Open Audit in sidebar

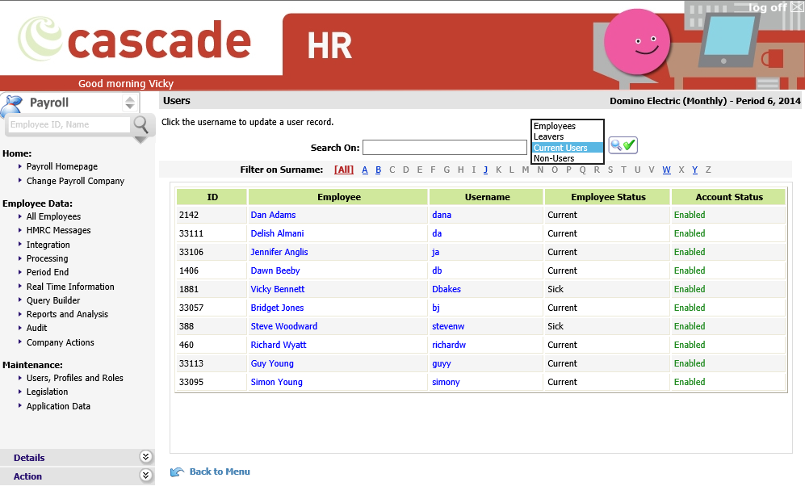(36, 328)
